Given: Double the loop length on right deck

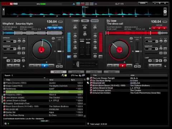Looking at the screenshot, I should pyautogui.click(x=161, y=61).
